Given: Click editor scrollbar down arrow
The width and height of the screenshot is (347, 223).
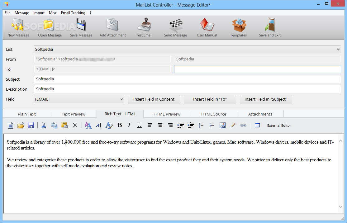Looking at the screenshot, I should coord(340,206).
